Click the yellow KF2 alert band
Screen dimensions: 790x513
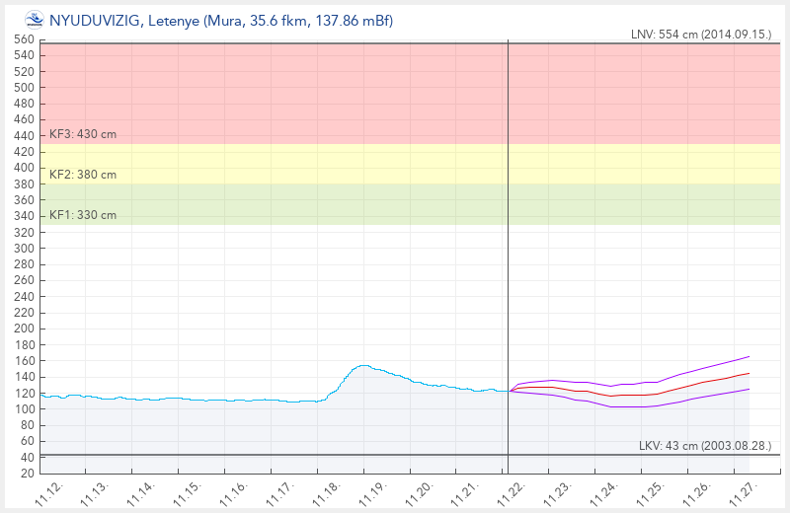click(296, 164)
